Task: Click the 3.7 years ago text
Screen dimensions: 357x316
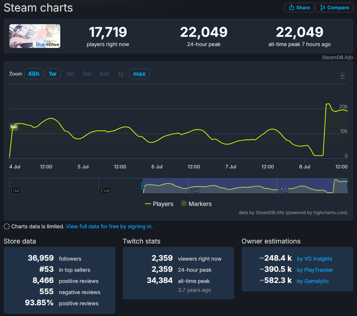Action: pos(194,290)
